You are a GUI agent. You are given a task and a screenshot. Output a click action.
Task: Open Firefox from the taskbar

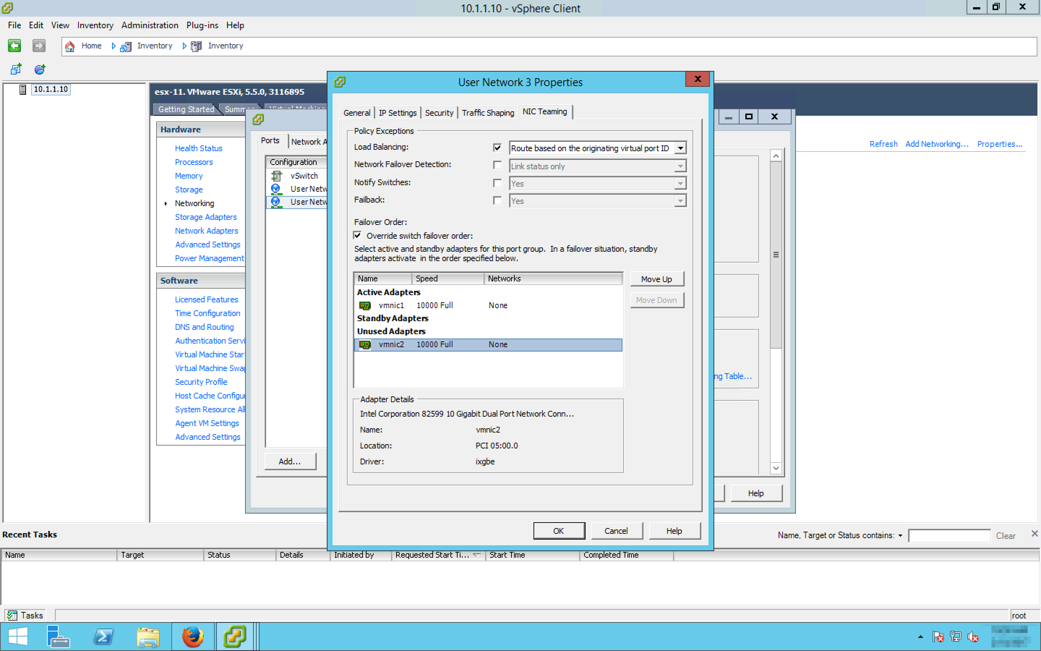tap(192, 637)
